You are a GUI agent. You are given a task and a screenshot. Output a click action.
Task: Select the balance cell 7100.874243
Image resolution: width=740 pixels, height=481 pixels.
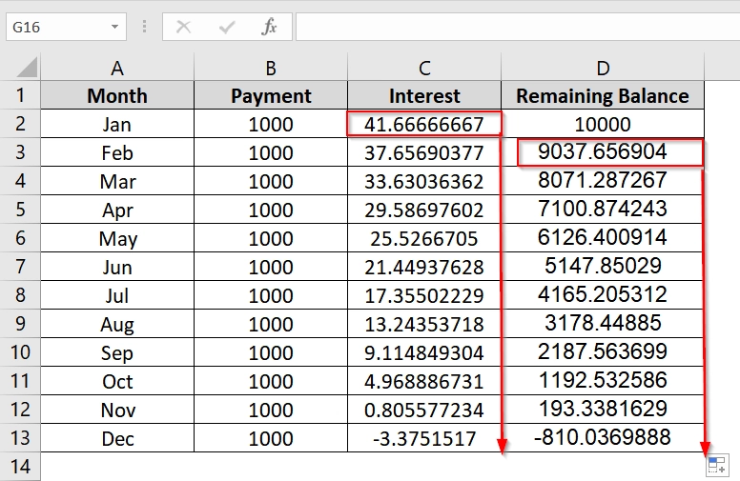[603, 210]
